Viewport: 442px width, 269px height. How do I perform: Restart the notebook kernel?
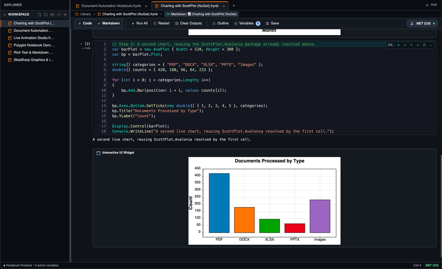(x=161, y=24)
